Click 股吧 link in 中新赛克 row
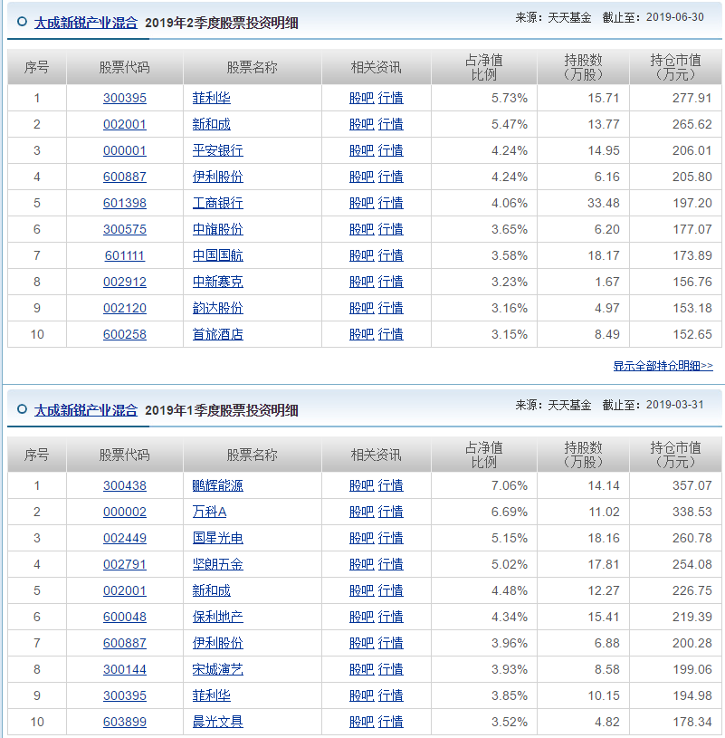Screen dimensions: 725x738 click(x=362, y=282)
